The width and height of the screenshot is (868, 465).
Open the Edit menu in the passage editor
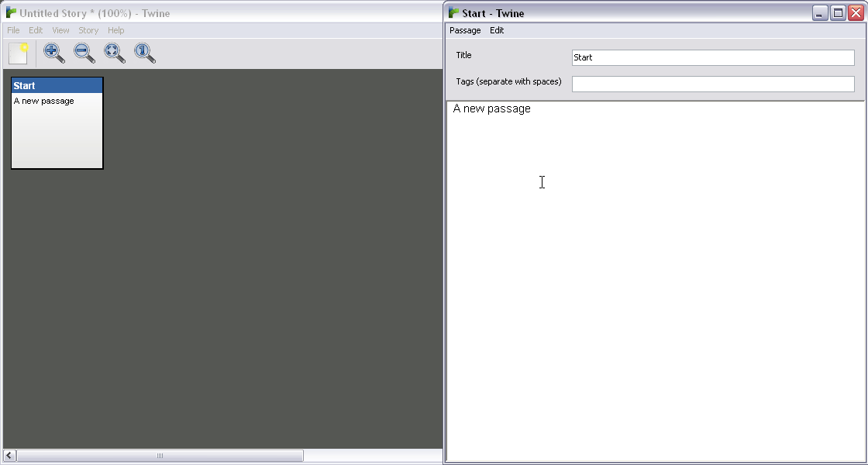click(497, 30)
